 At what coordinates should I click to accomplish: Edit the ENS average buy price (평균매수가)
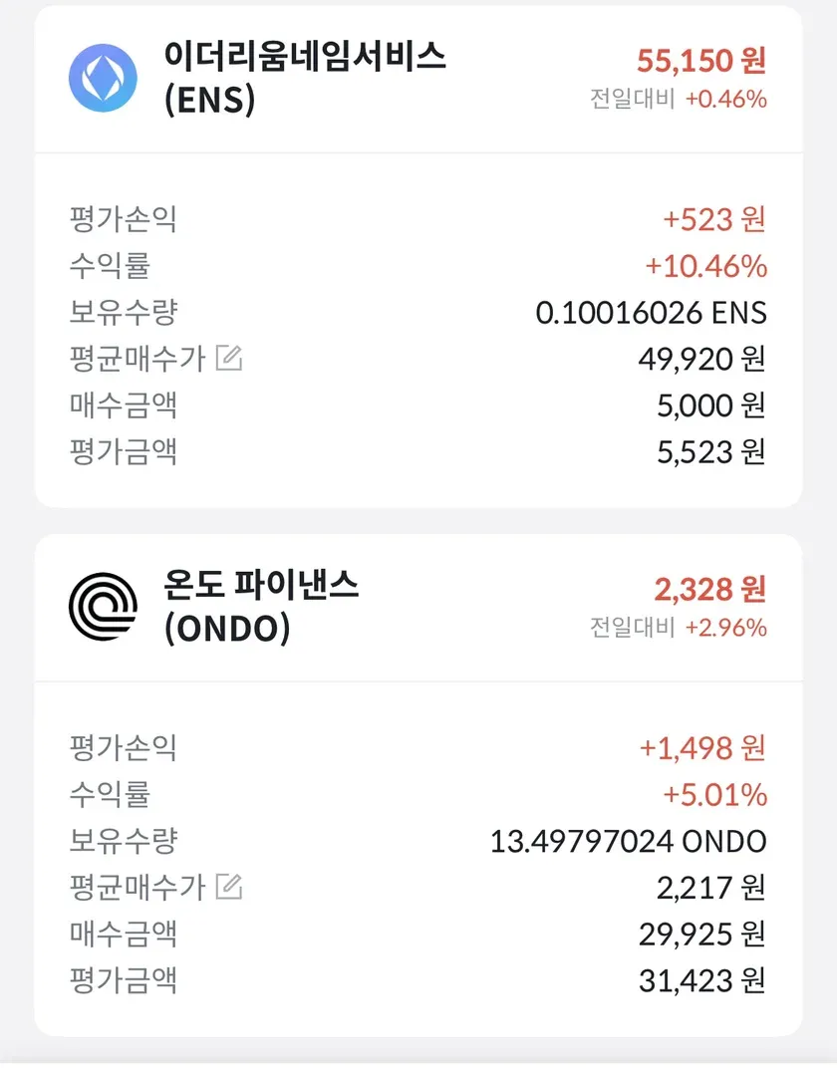click(x=229, y=359)
